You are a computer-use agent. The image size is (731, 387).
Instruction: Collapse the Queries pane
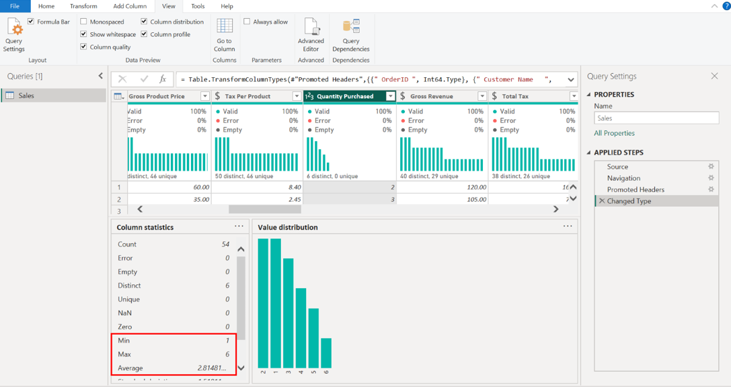tap(101, 76)
